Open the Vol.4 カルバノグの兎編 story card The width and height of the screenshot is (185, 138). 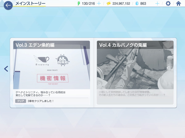(x=135, y=72)
